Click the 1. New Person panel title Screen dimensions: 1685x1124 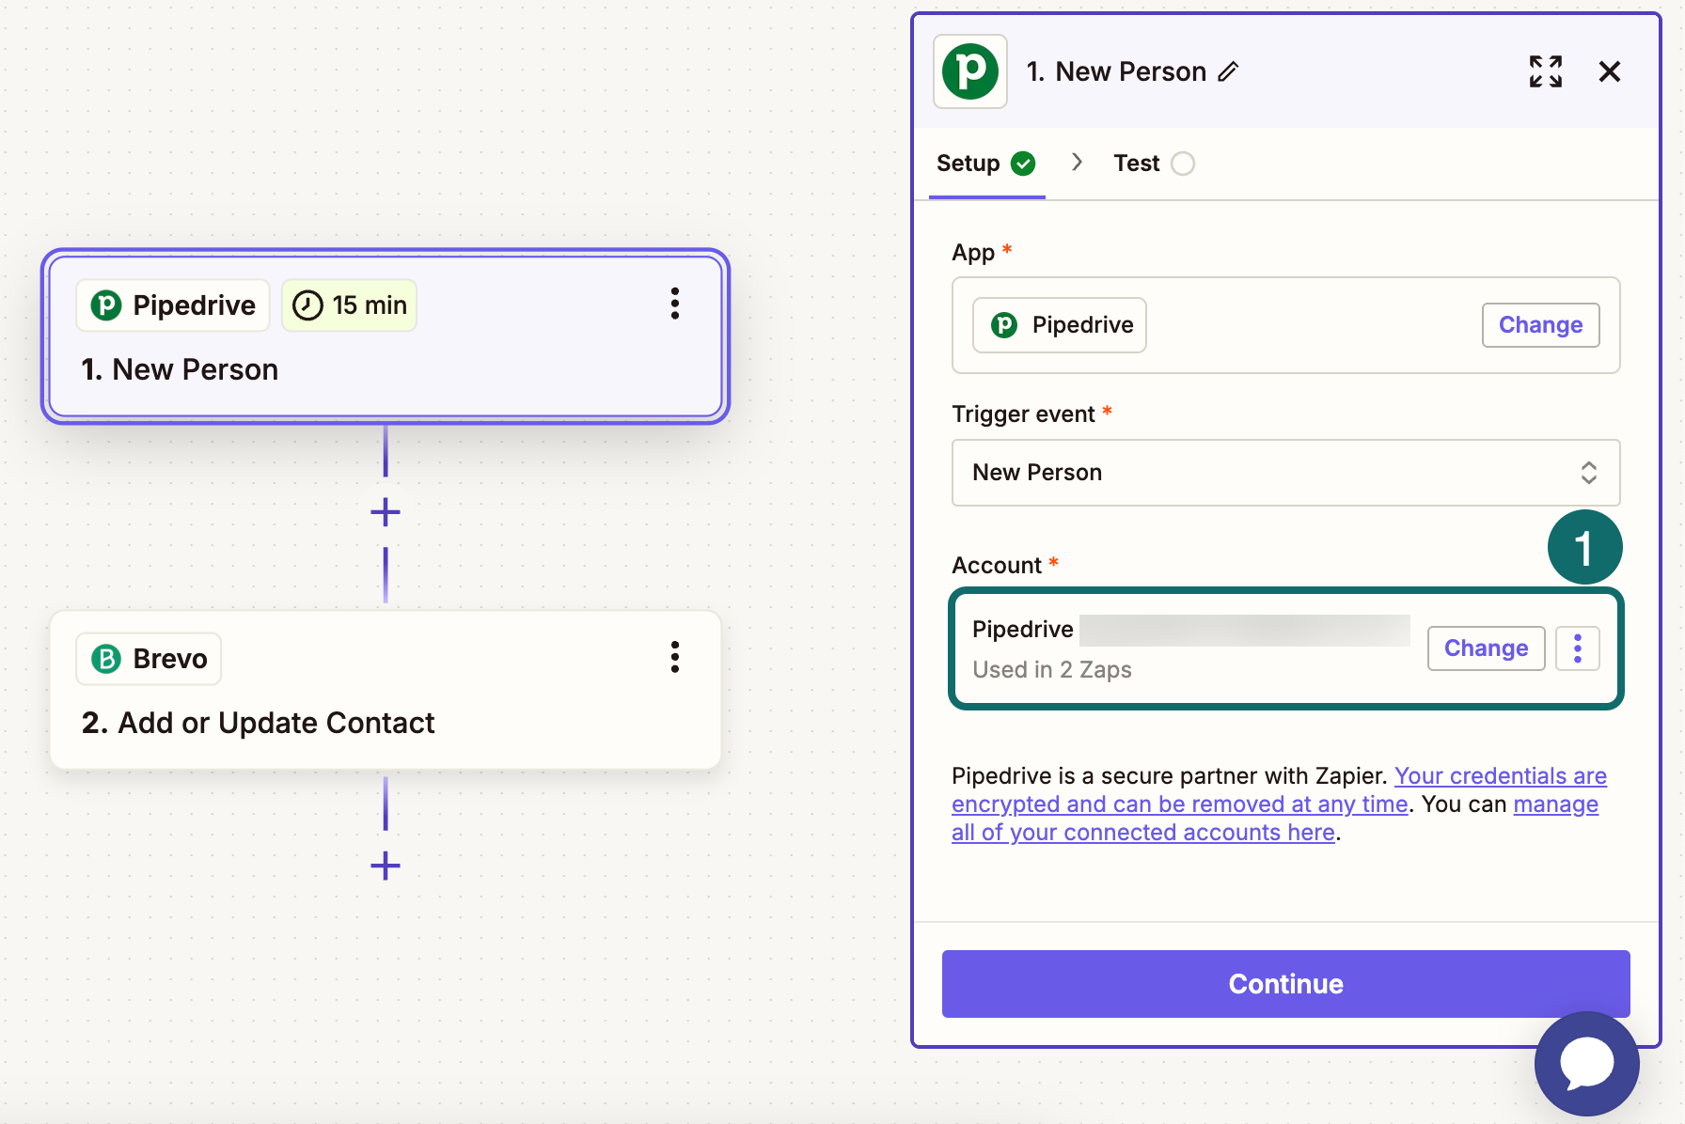coord(1116,71)
